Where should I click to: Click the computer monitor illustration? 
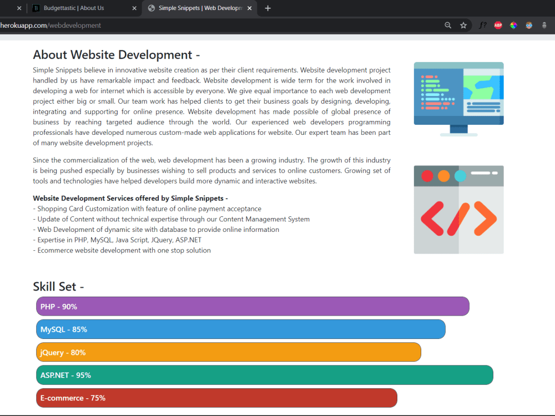459,99
